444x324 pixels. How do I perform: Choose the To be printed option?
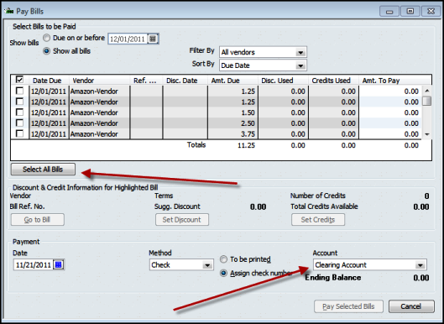tap(224, 259)
